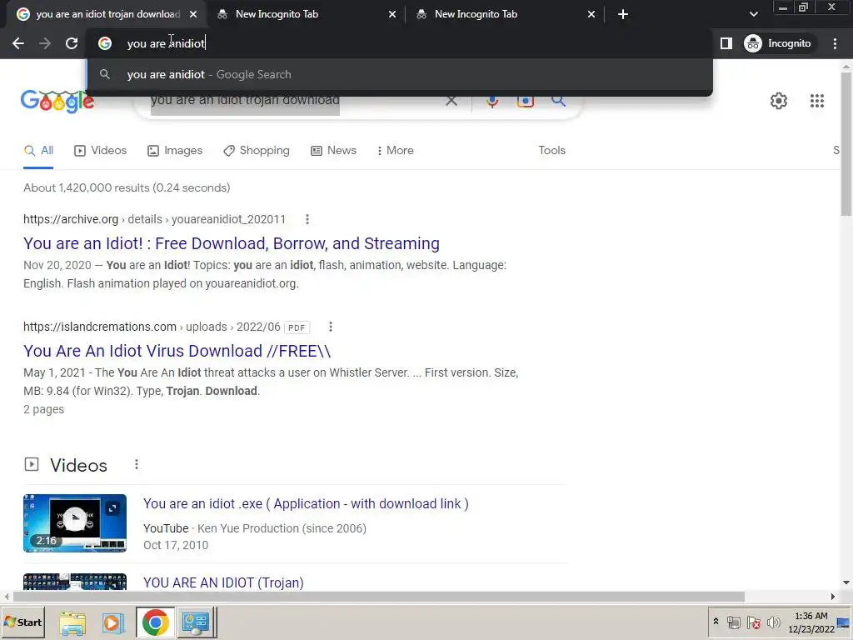This screenshot has height=640, width=853.
Task: Clear the Google search box with X
Action: click(x=451, y=101)
